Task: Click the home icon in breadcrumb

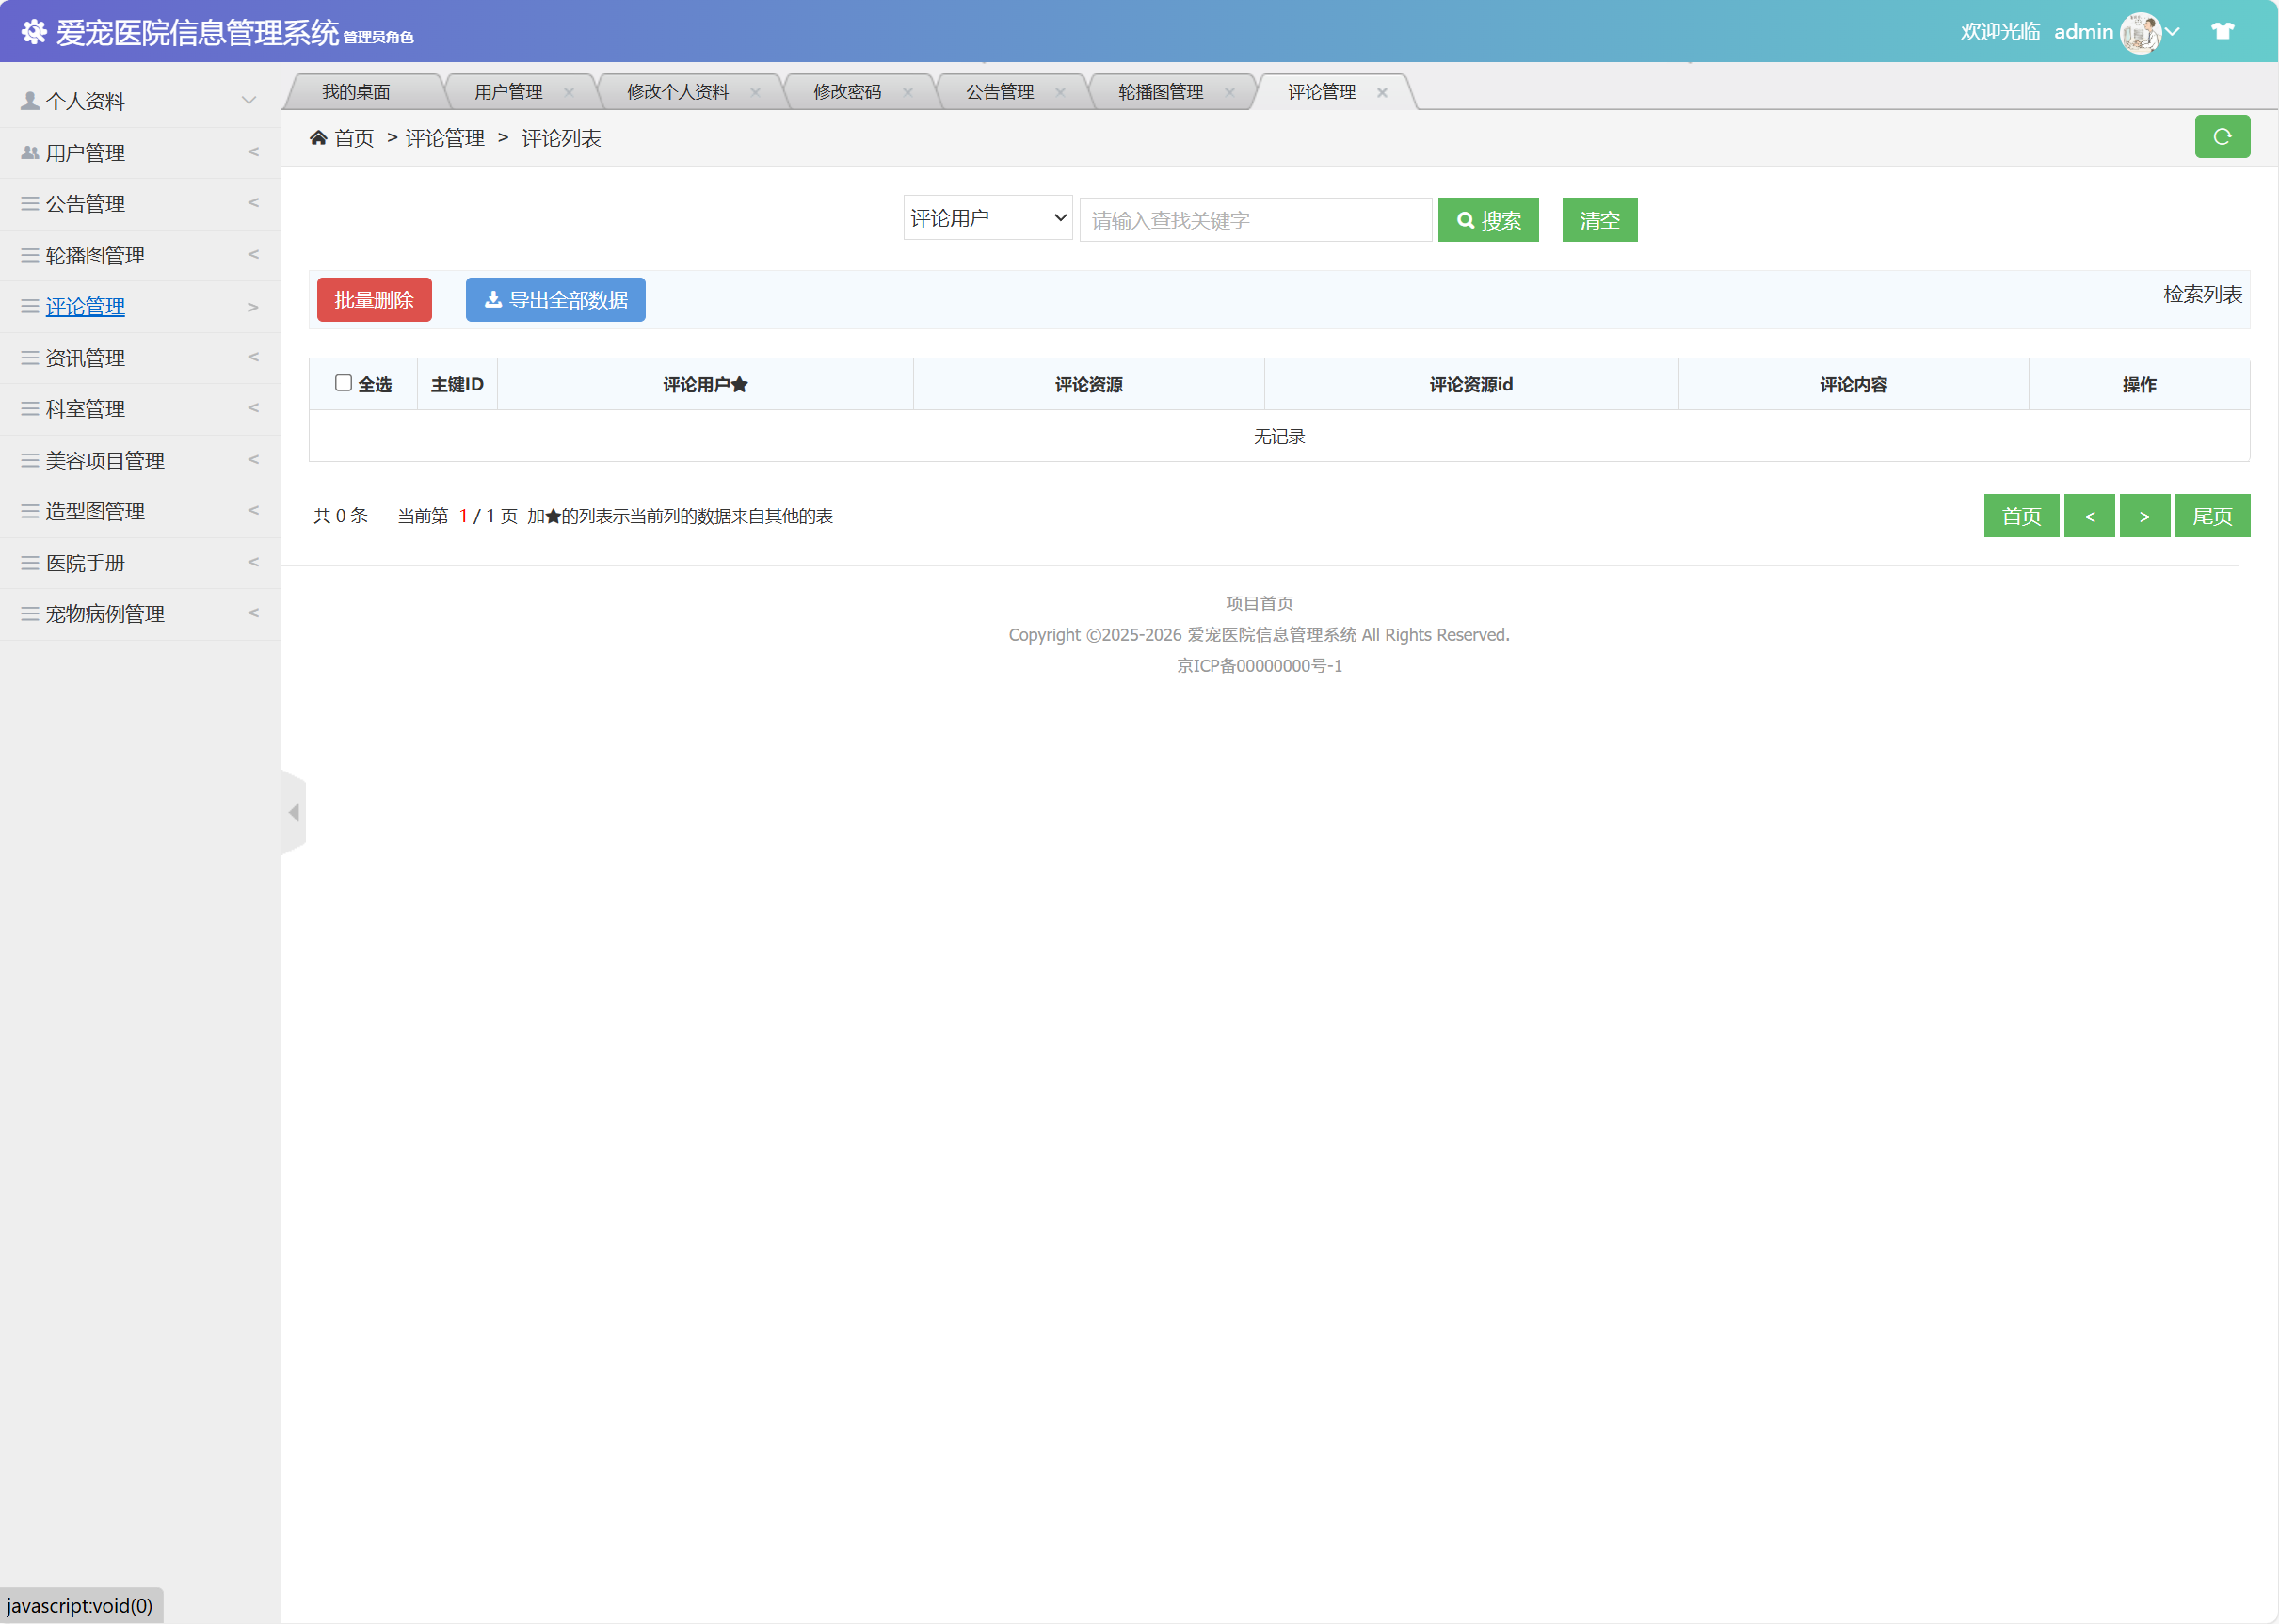Action: point(318,138)
